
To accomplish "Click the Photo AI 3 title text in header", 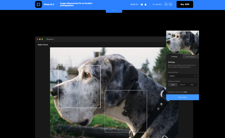I will (x=48, y=4).
